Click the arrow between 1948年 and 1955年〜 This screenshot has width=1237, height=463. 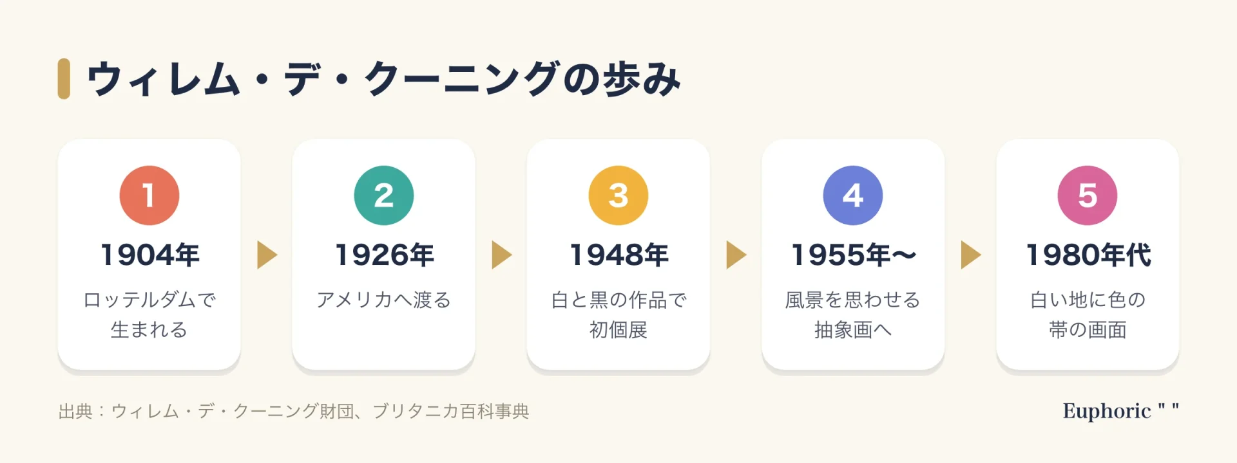(736, 255)
